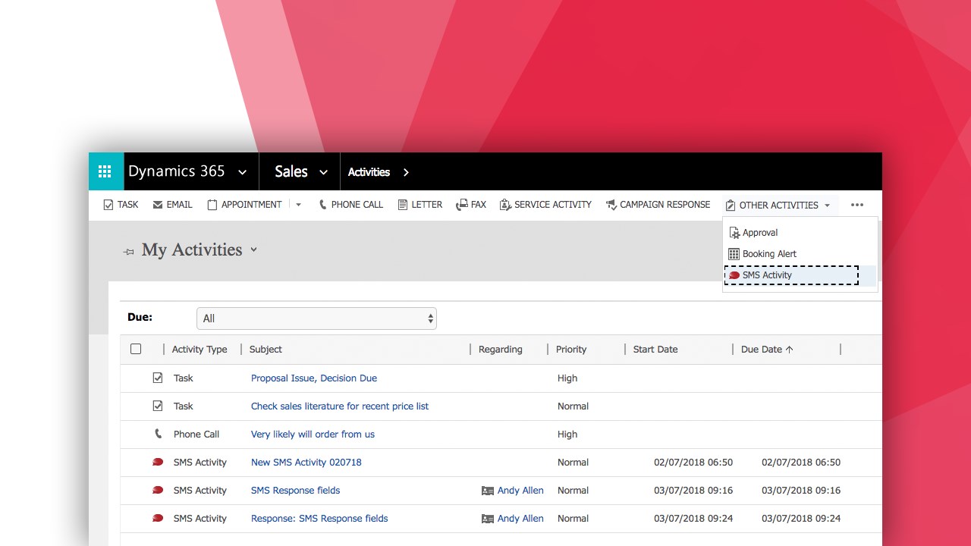Viewport: 971px width, 546px height.
Task: Open Very likely will order from us
Action: (x=313, y=434)
